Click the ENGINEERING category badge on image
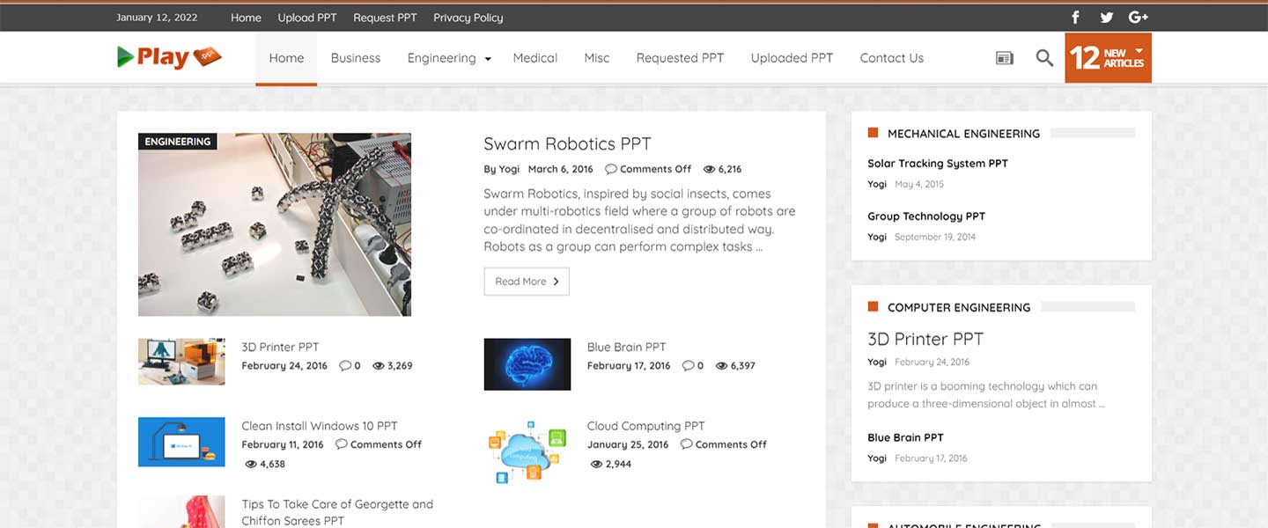Image resolution: width=1268 pixels, height=528 pixels. point(178,142)
